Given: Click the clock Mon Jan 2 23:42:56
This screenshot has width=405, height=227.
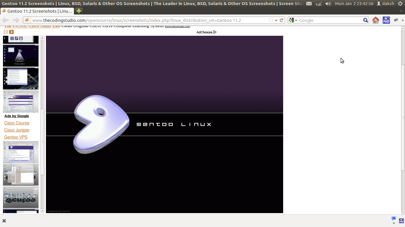Looking at the screenshot, I should point(354,4).
